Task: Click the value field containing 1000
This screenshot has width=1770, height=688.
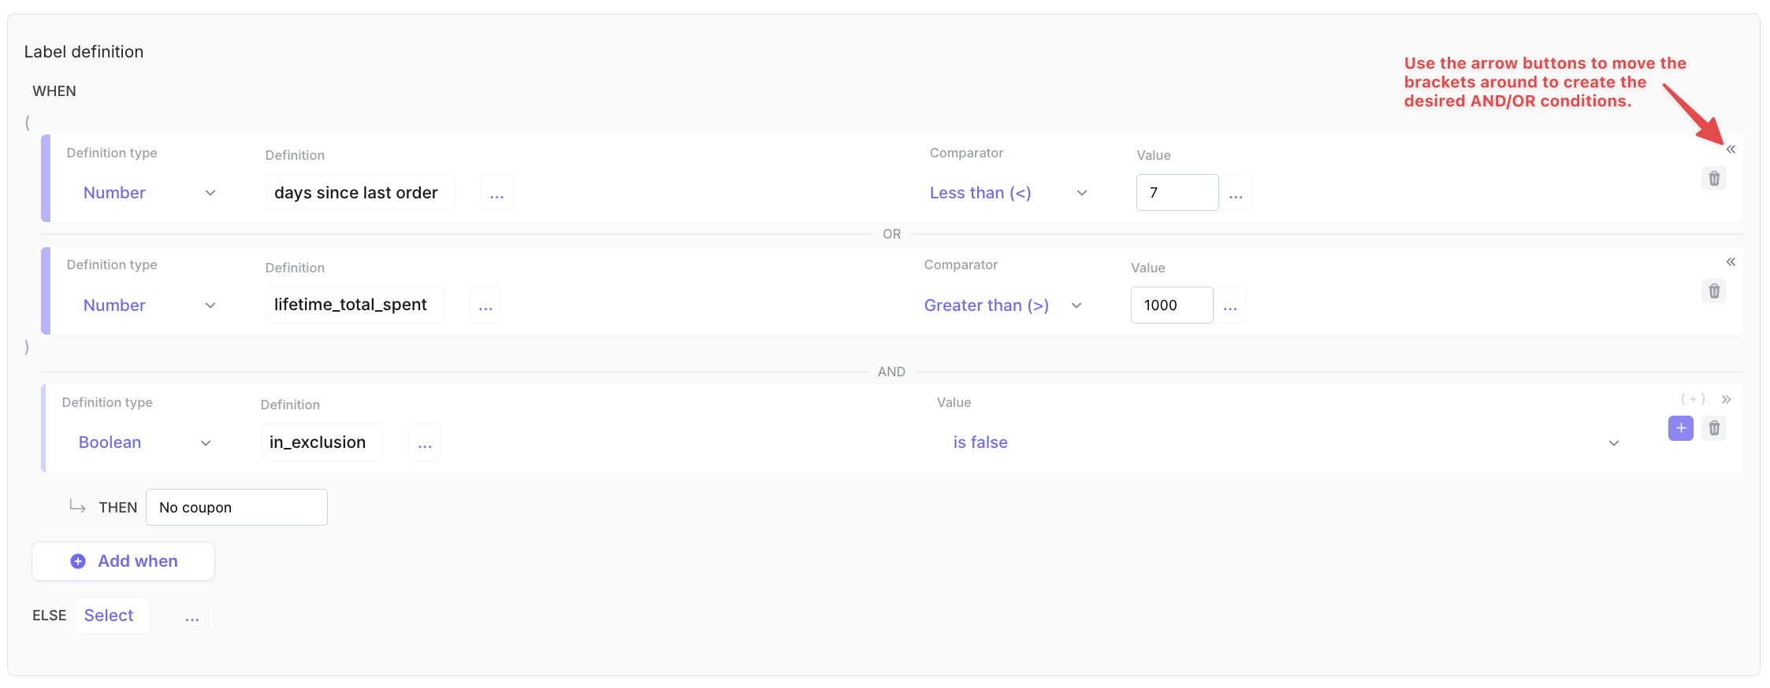Action: [x=1172, y=305]
